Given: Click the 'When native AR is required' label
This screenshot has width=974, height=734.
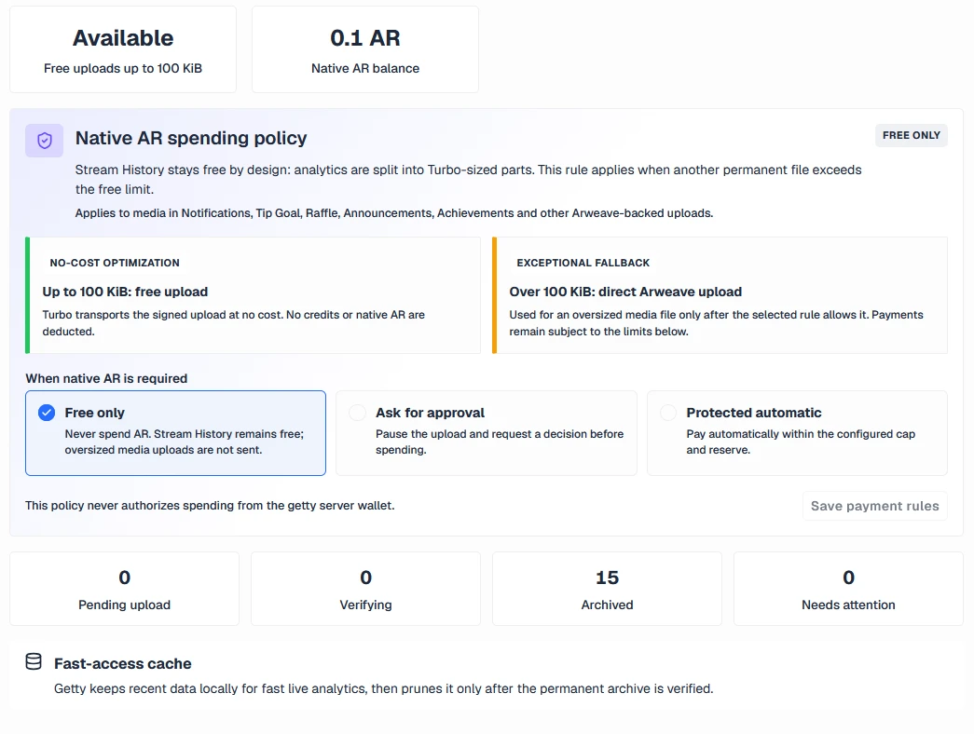Looking at the screenshot, I should pyautogui.click(x=106, y=379).
